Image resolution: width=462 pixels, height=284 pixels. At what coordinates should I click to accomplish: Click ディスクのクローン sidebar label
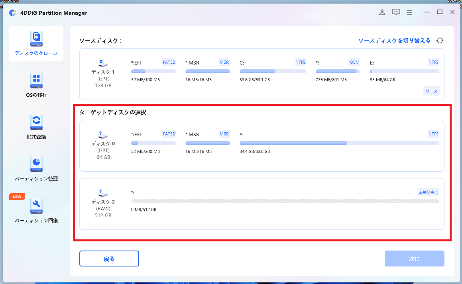(x=36, y=53)
